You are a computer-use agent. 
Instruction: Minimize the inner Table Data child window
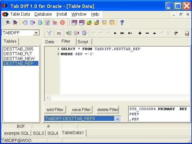click(x=174, y=14)
